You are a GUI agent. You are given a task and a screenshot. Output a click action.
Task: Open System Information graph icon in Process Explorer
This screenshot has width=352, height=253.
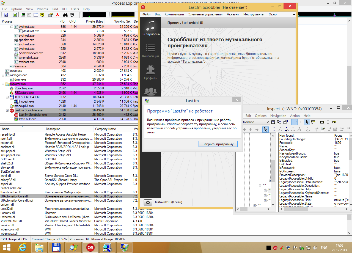point(24,15)
